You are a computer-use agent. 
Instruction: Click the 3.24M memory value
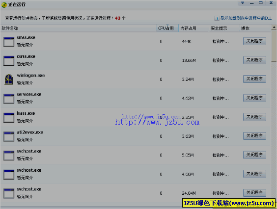coord(188,79)
